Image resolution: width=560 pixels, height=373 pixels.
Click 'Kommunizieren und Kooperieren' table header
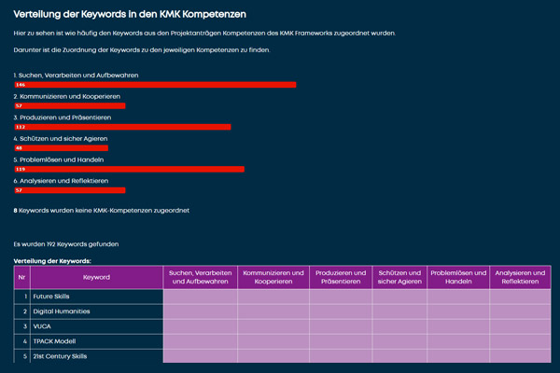pos(273,277)
